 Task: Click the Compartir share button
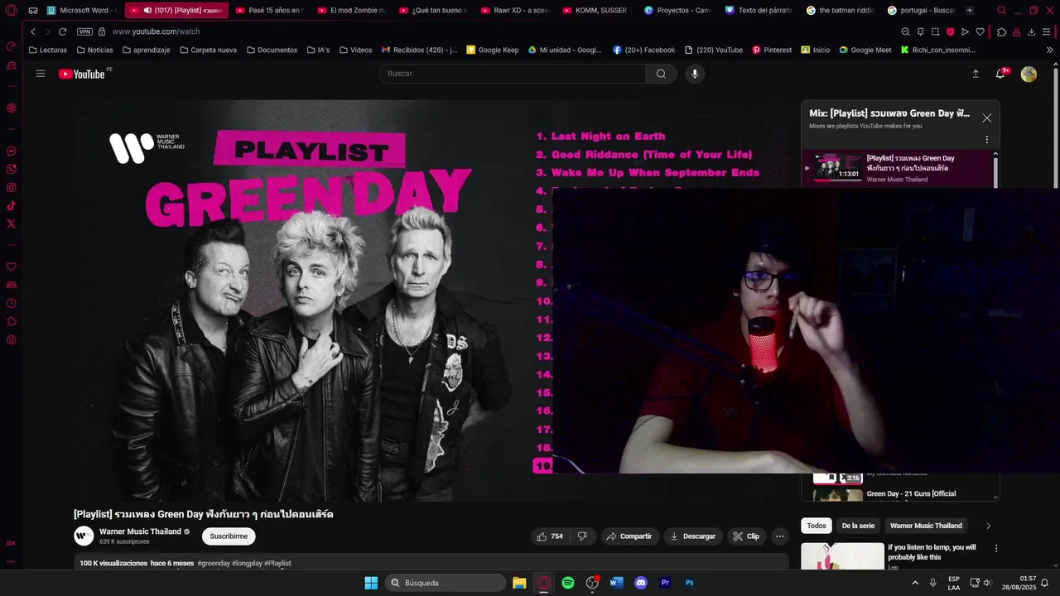(629, 536)
